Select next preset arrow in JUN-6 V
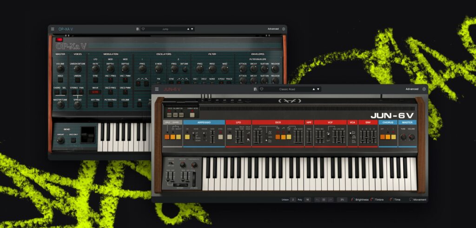 [318, 89]
